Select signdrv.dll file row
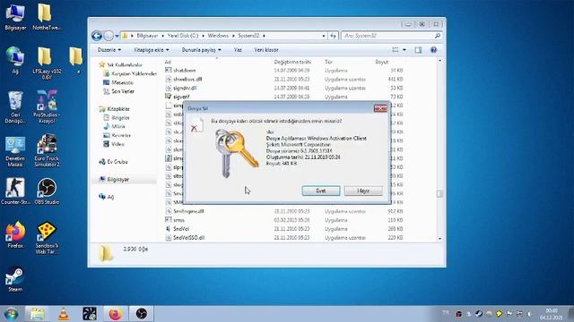The image size is (574, 322). click(283, 88)
